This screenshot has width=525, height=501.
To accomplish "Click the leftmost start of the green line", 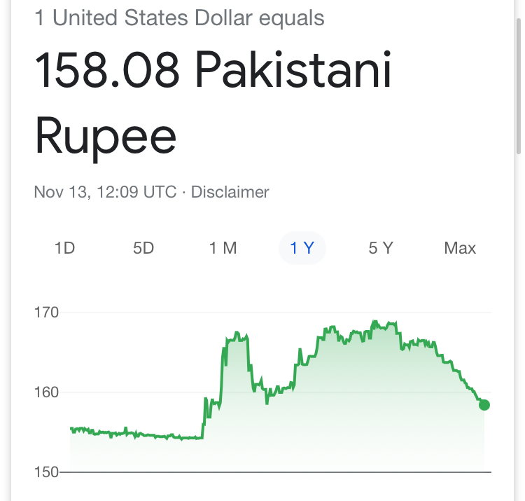I will [x=71, y=428].
